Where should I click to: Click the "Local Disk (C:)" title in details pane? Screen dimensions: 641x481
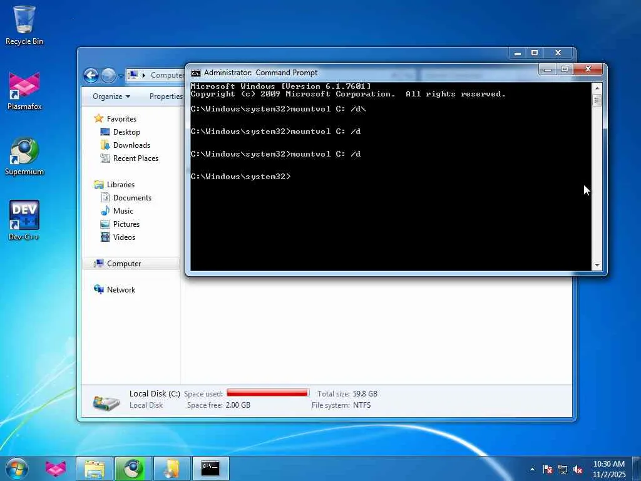tap(155, 393)
